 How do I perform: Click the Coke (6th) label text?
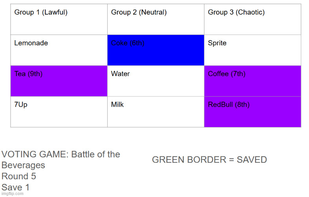(x=128, y=43)
